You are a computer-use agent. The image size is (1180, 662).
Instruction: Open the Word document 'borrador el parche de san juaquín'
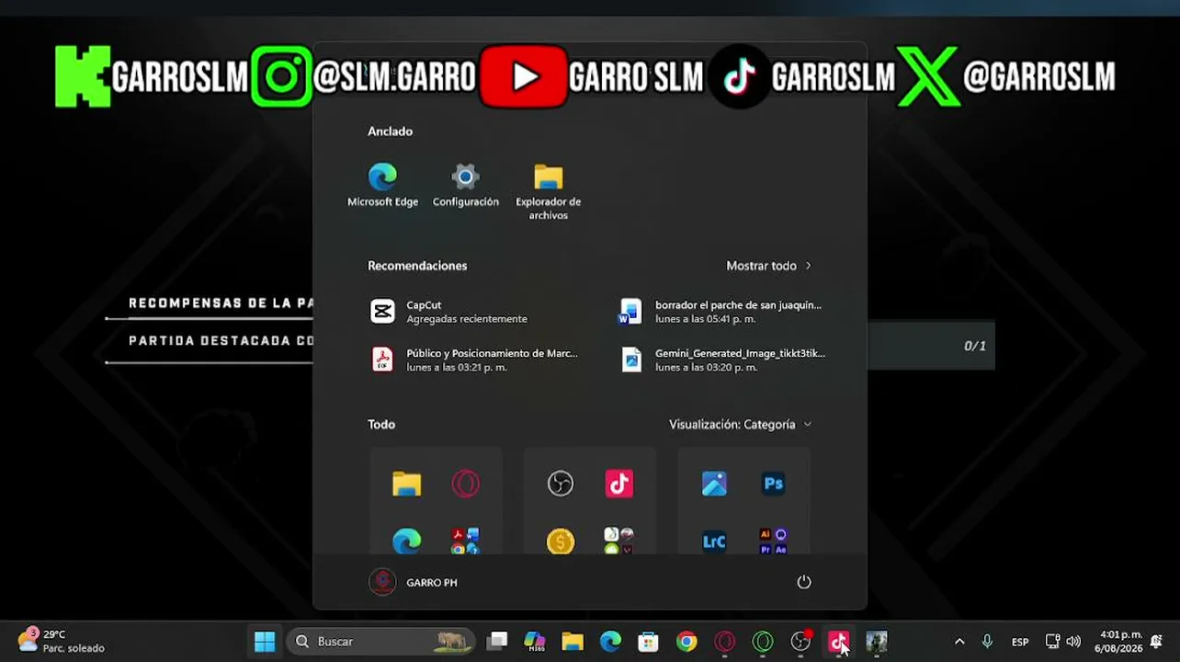click(x=723, y=312)
